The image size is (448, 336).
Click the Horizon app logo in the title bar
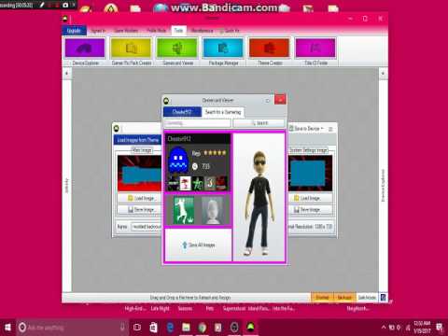pyautogui.click(x=65, y=20)
